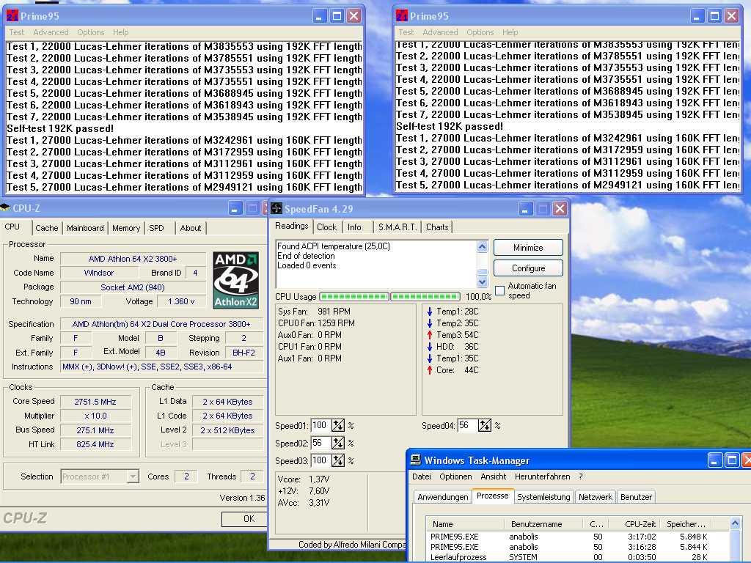Sort by the Name column header in Task-Manager

pos(465,523)
